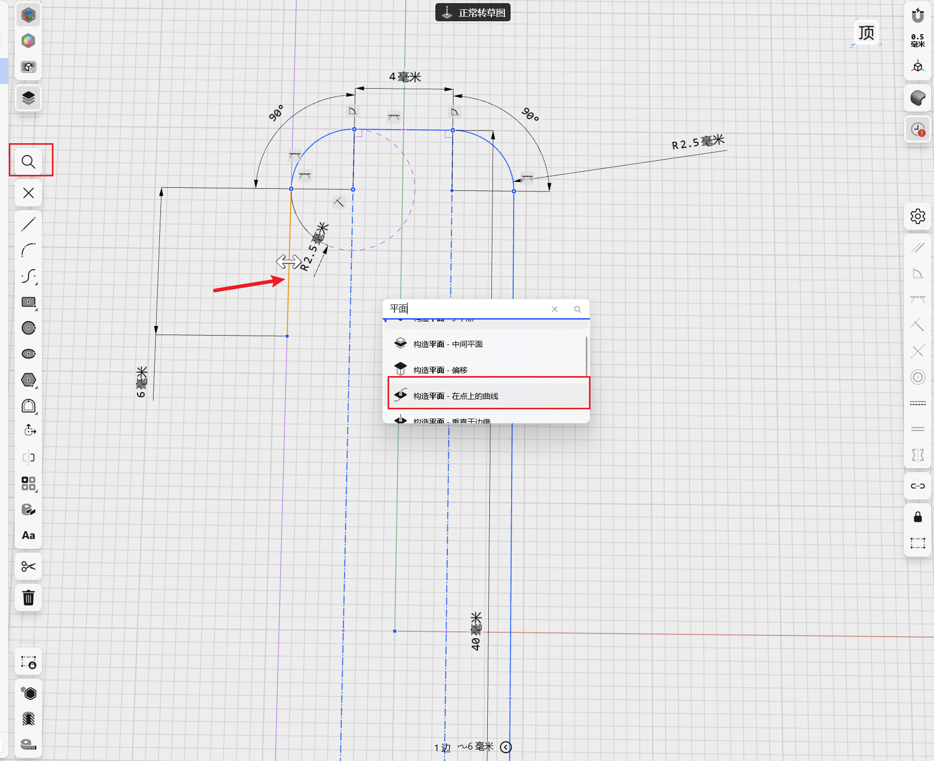Select the Trim scissors tool
Viewport: 934px width, 761px height.
29,566
